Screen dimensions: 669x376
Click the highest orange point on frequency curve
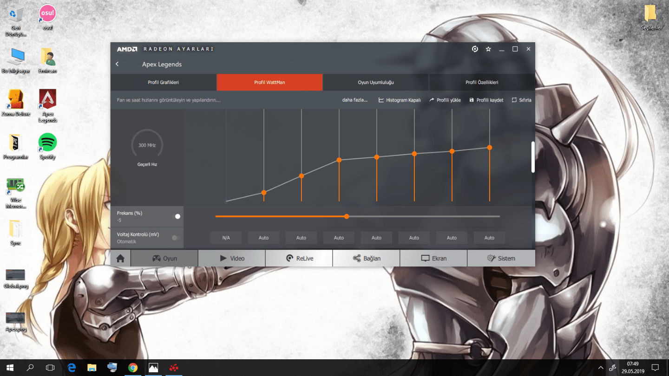490,148
